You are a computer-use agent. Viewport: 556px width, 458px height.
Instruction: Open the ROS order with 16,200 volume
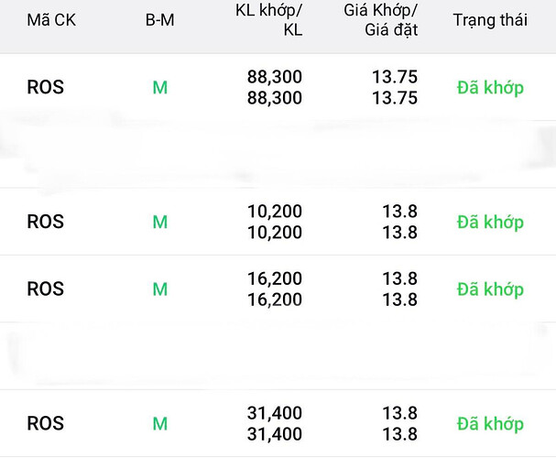(278, 289)
